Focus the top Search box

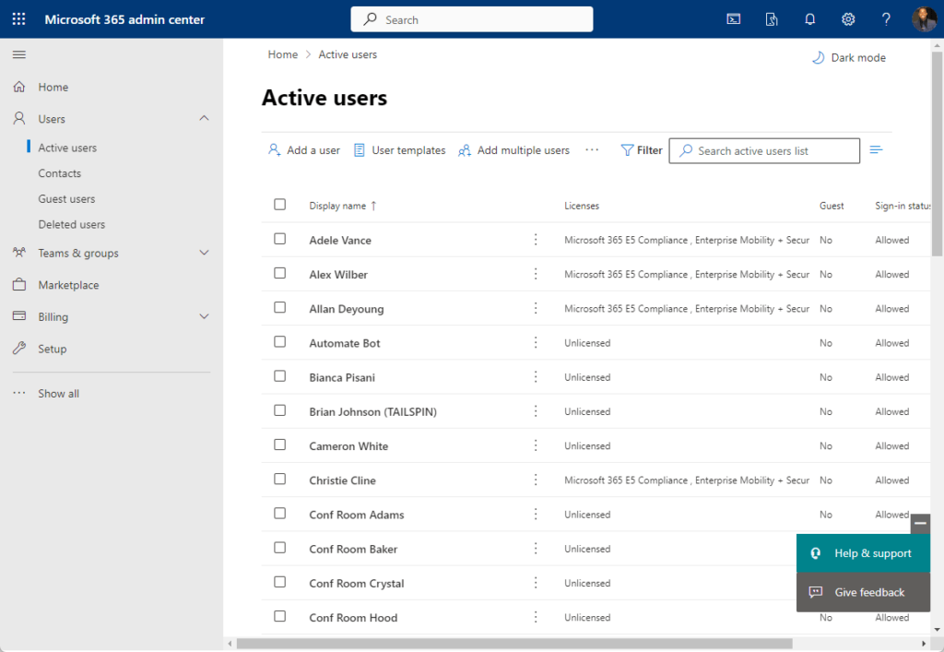pyautogui.click(x=472, y=19)
